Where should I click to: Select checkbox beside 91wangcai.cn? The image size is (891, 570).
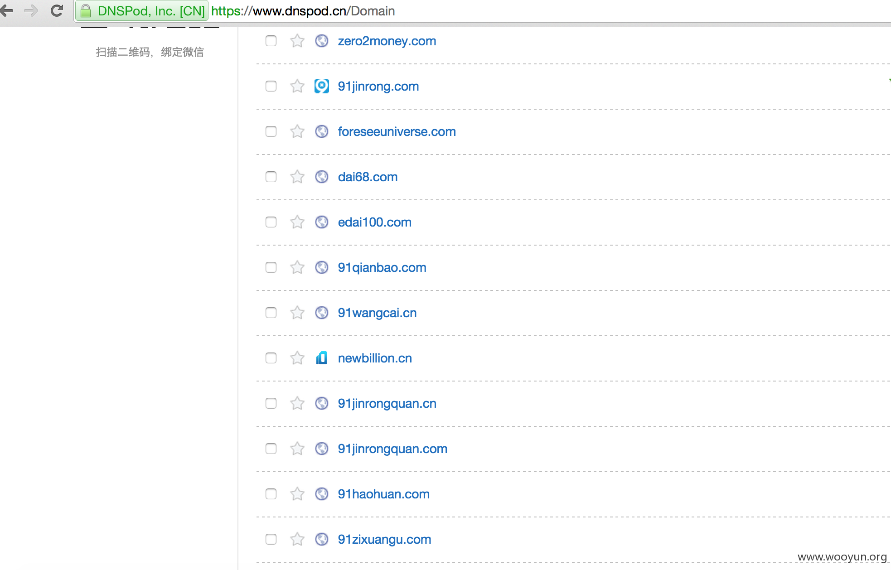pyautogui.click(x=271, y=313)
